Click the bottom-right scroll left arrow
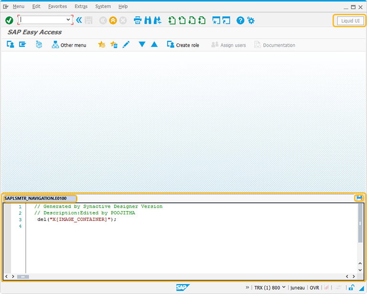 coord(347,276)
